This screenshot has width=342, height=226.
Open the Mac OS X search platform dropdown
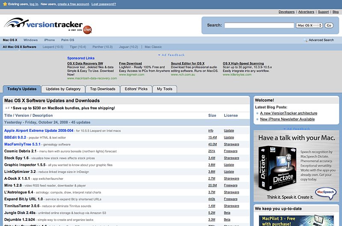309,25
